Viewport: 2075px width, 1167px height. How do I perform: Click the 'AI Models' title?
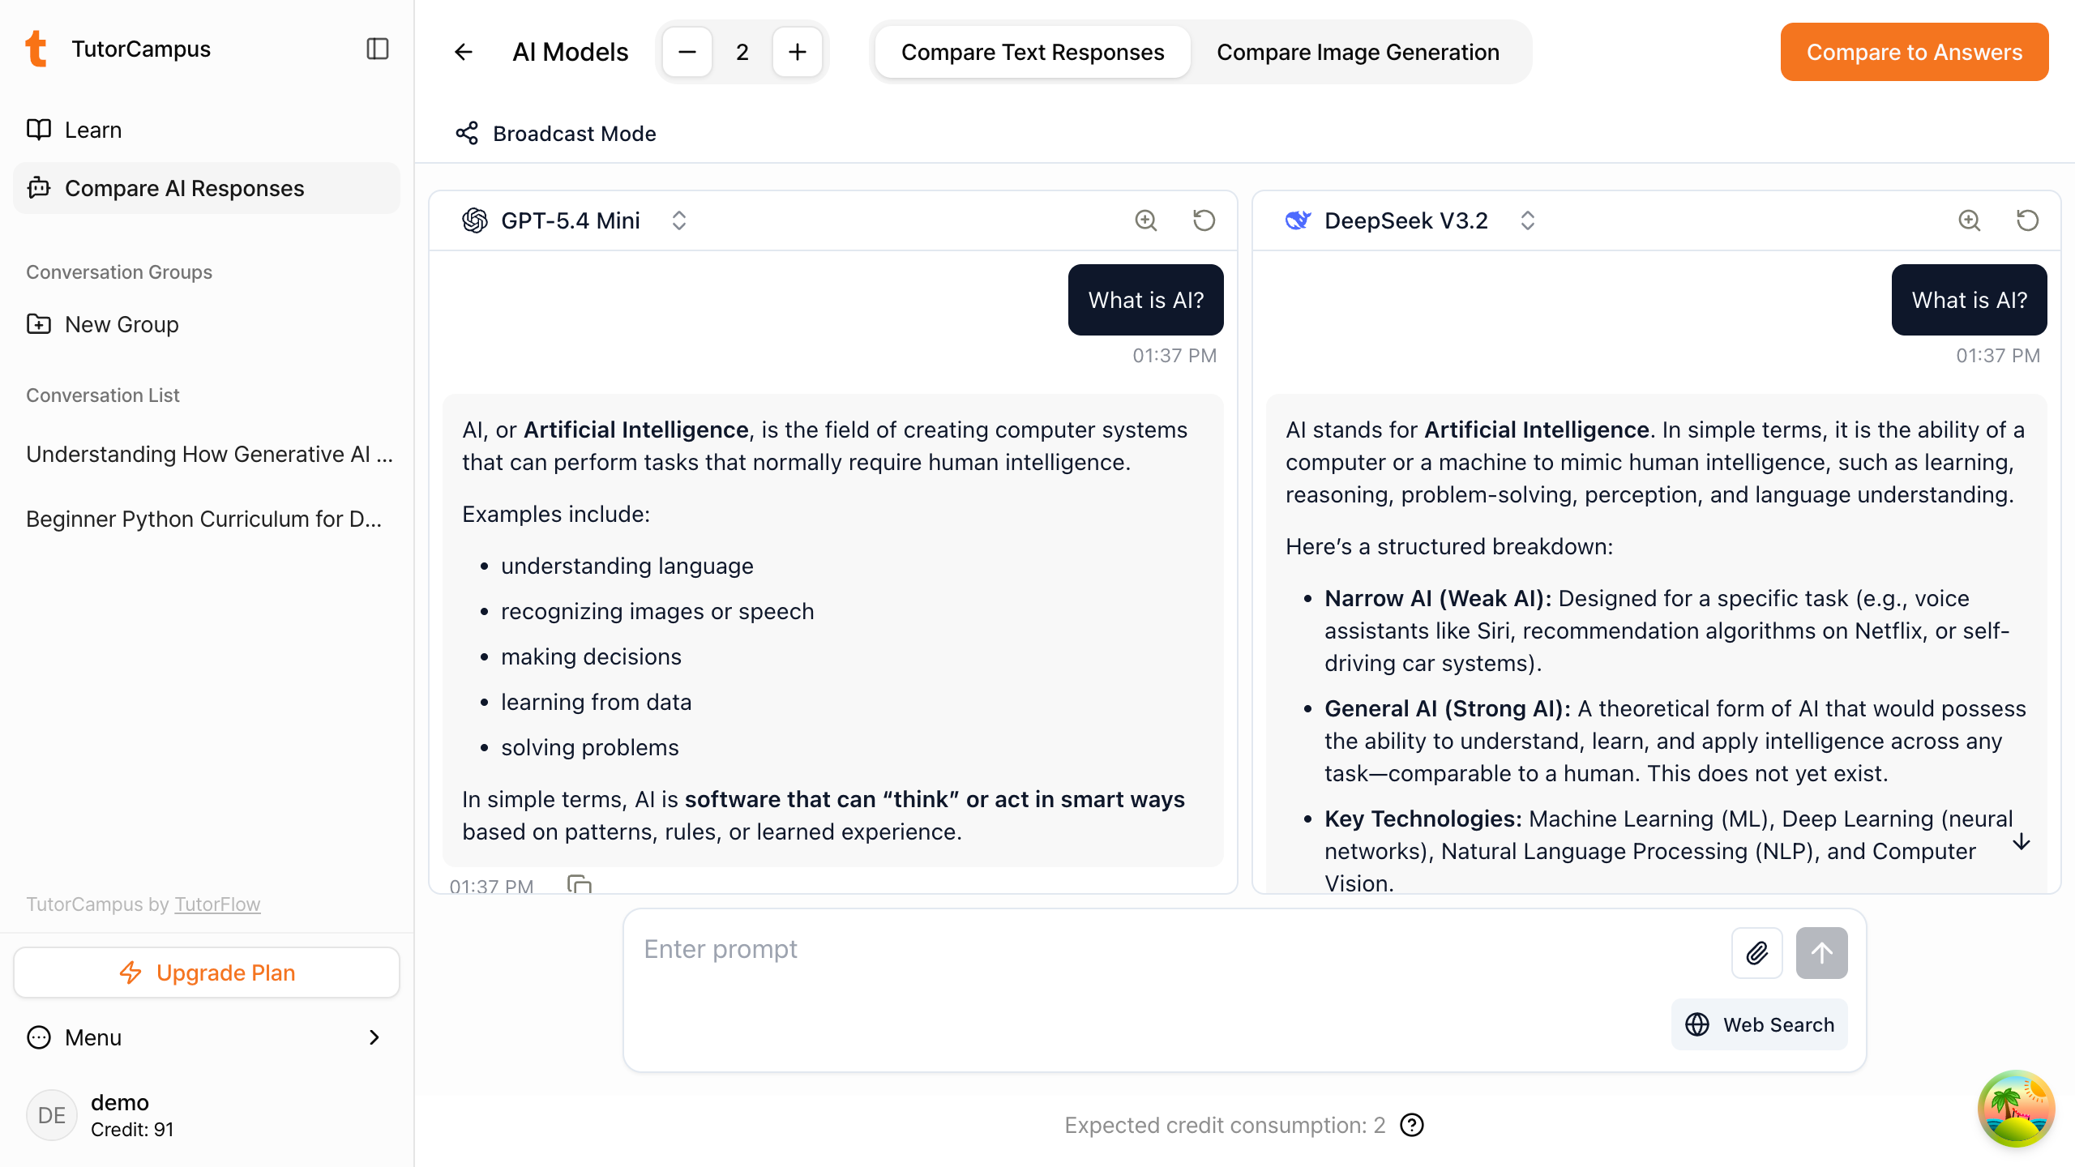pyautogui.click(x=571, y=52)
